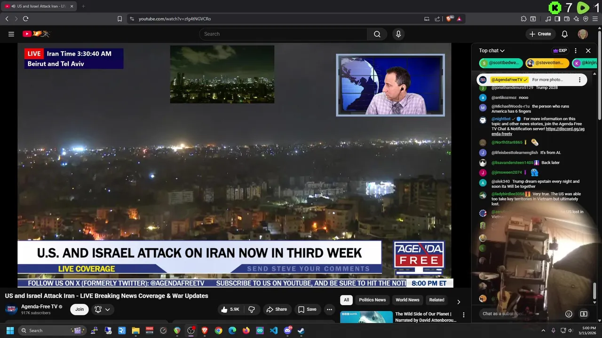Click the share page icon in address bar
This screenshot has height=338, width=602.
click(x=437, y=19)
